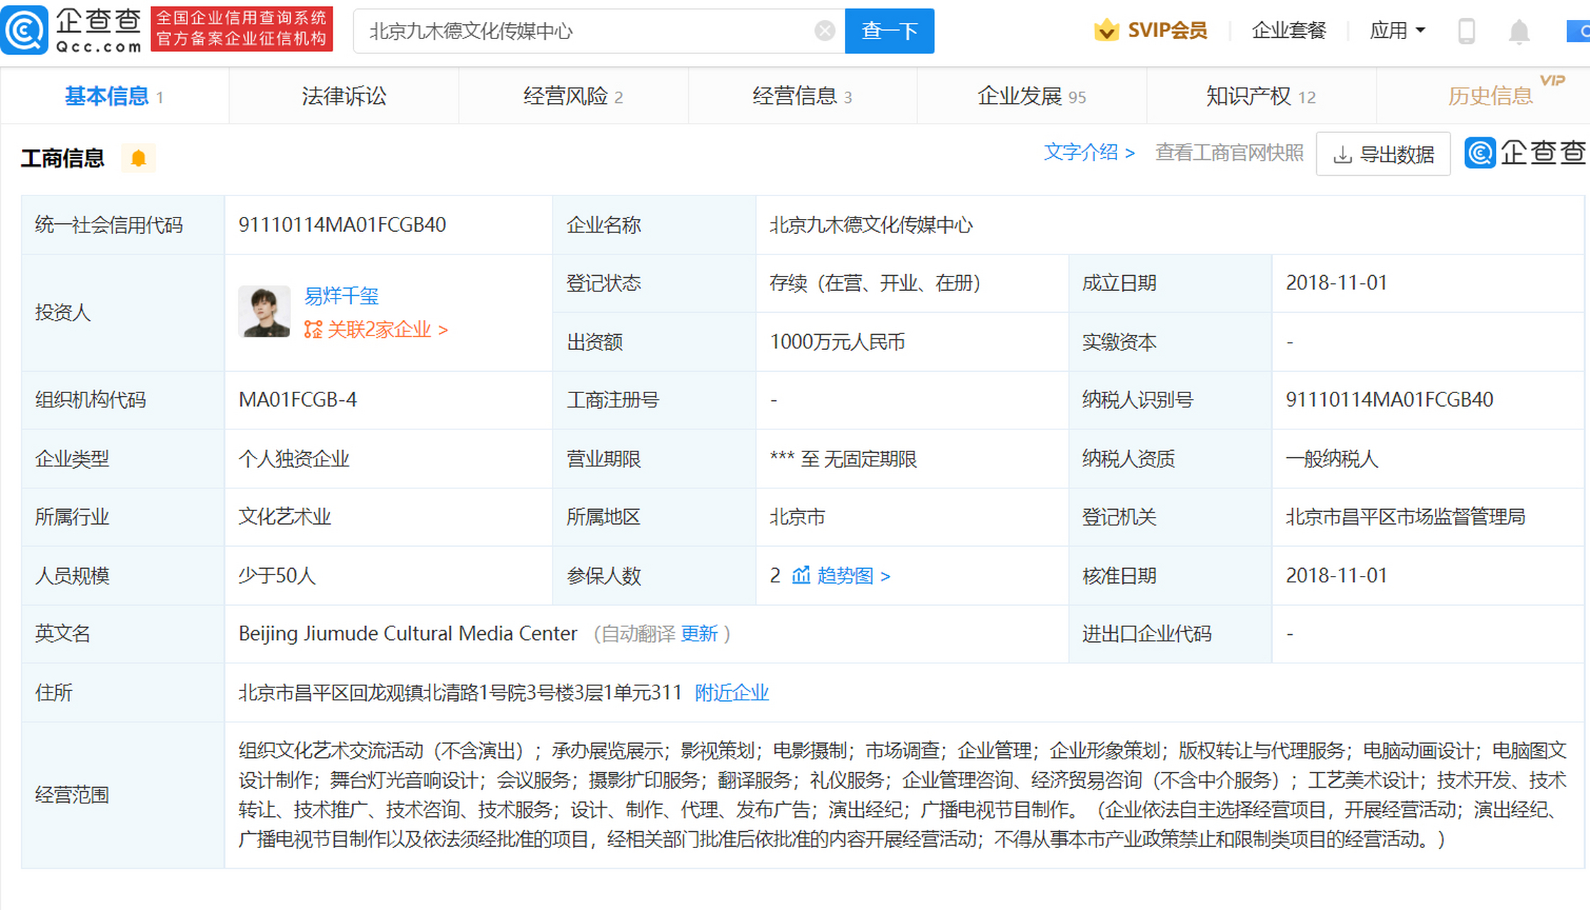1590x910 pixels.
Task: Clear the search box with the X icon
Action: (824, 31)
